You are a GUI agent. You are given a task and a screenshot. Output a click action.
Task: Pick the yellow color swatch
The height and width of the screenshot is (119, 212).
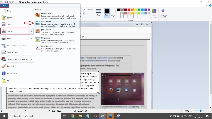pyautogui.click(x=135, y=10)
